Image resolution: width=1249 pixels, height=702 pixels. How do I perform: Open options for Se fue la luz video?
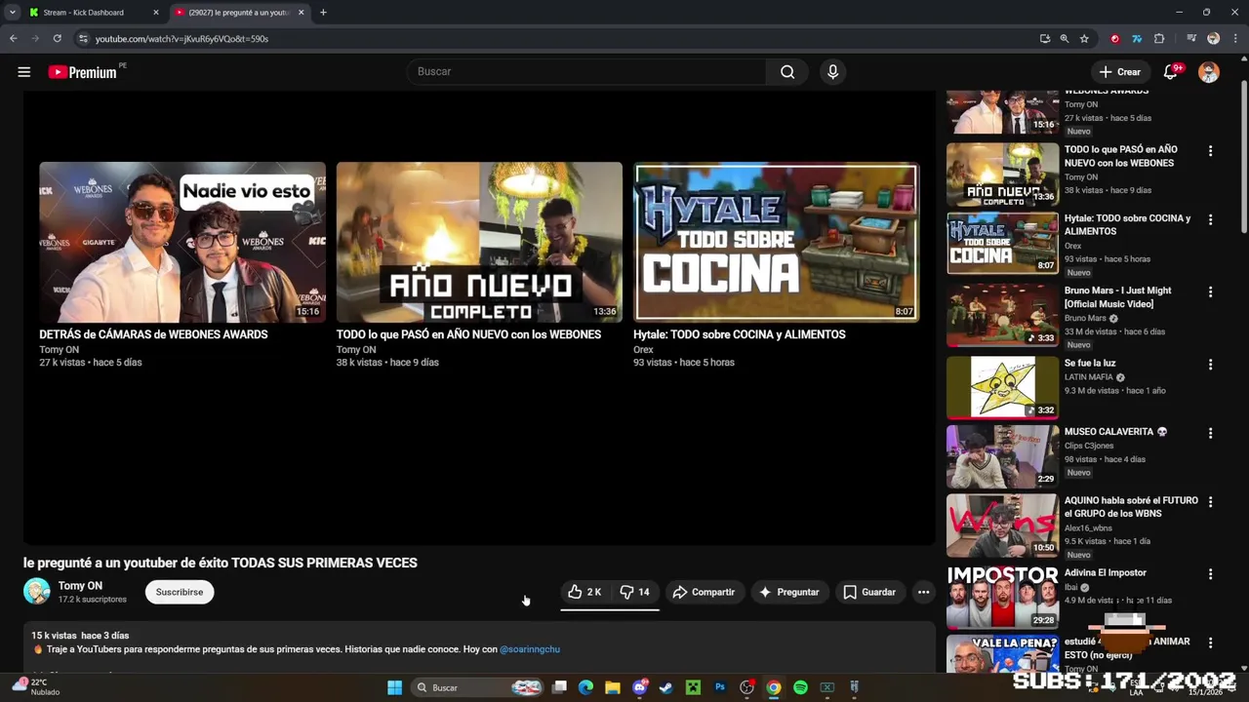point(1210,364)
